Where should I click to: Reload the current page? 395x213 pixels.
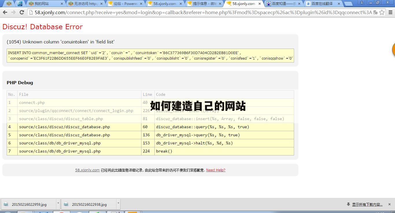(22, 12)
